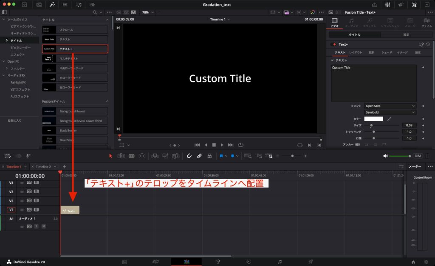This screenshot has height=266, width=435.
Task: Select the スクロール title preset
Action: tap(75, 30)
